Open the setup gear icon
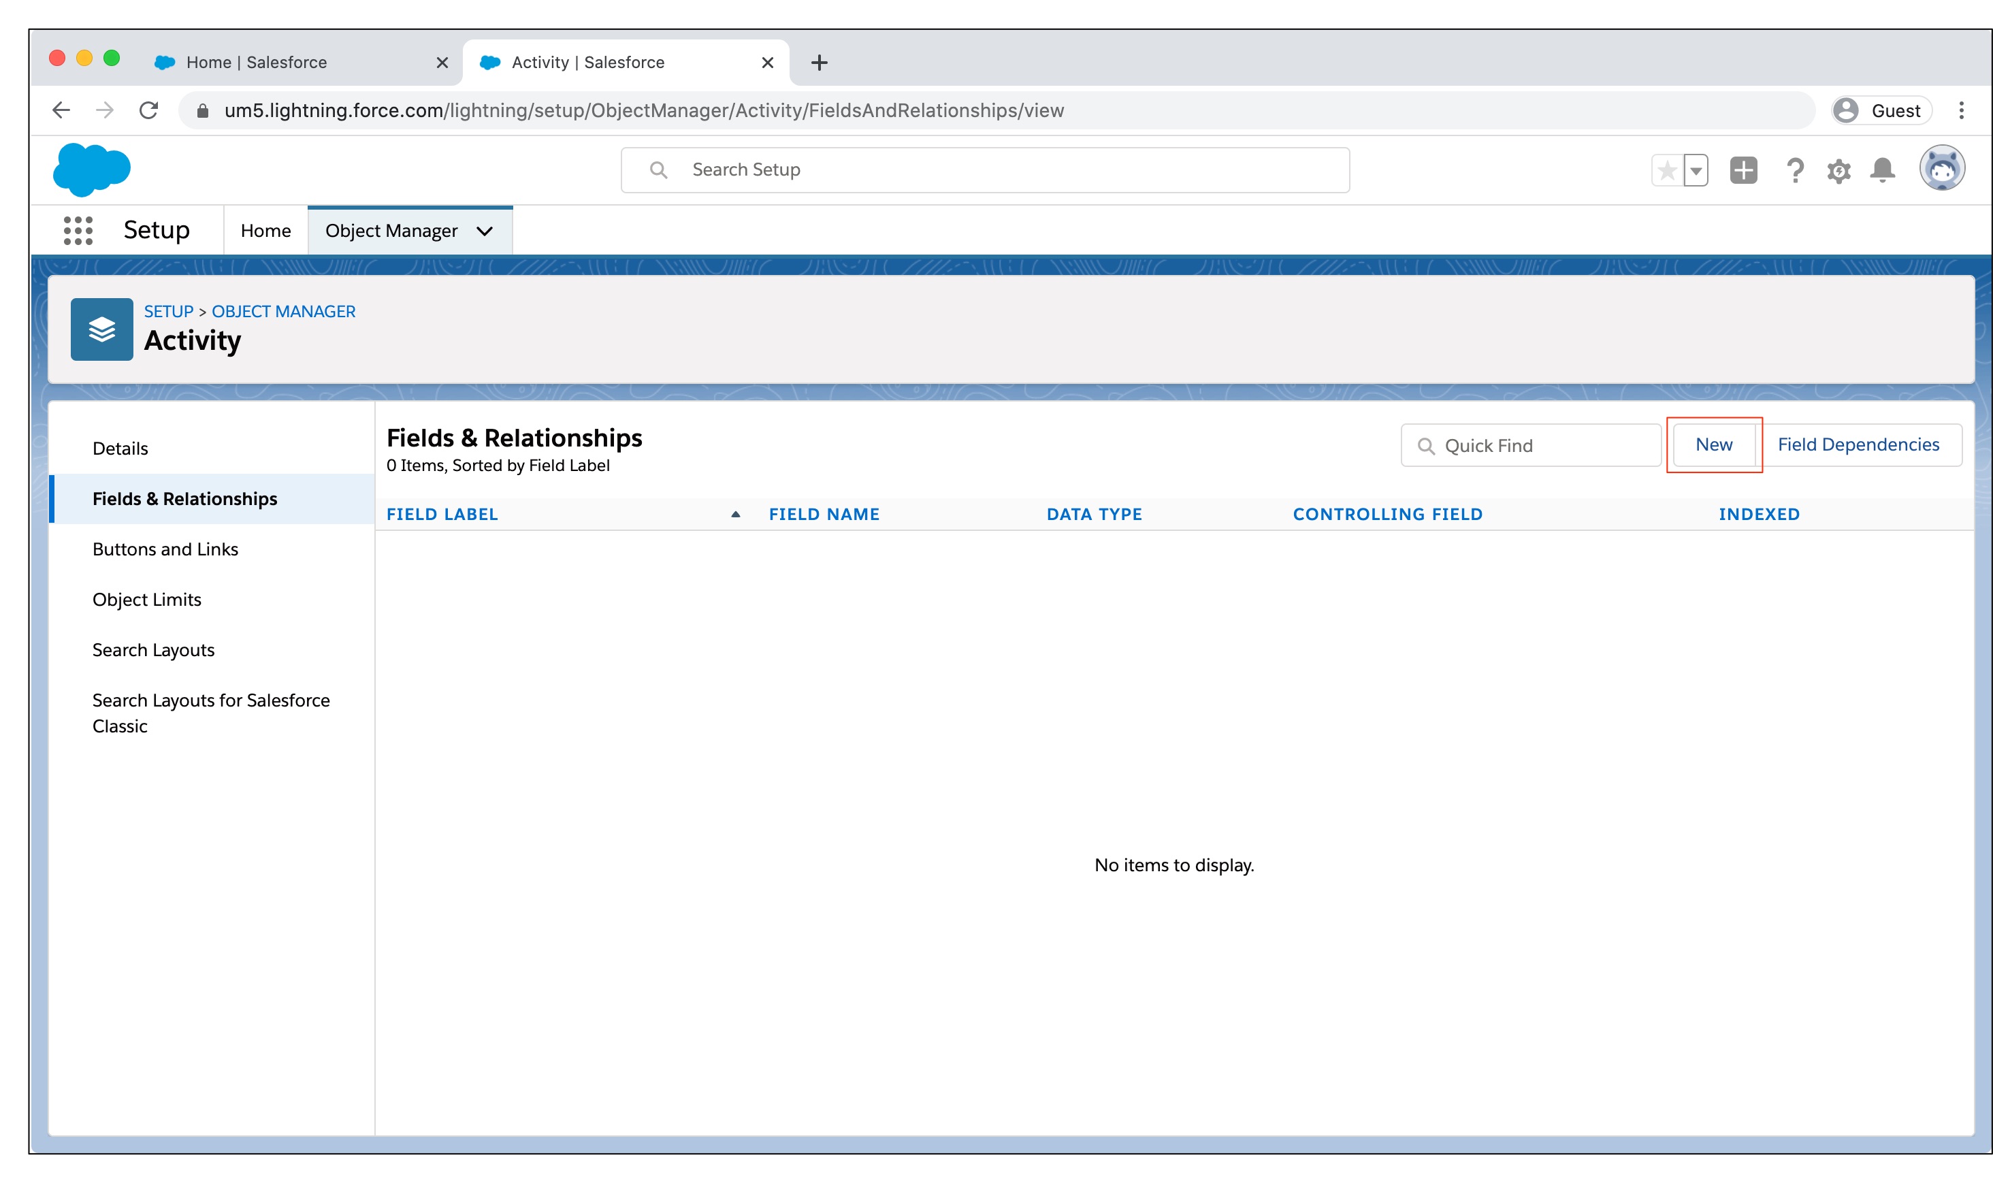The width and height of the screenshot is (1993, 1183). click(1838, 171)
